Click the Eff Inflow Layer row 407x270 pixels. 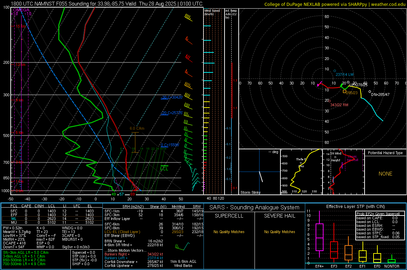tap(154, 219)
